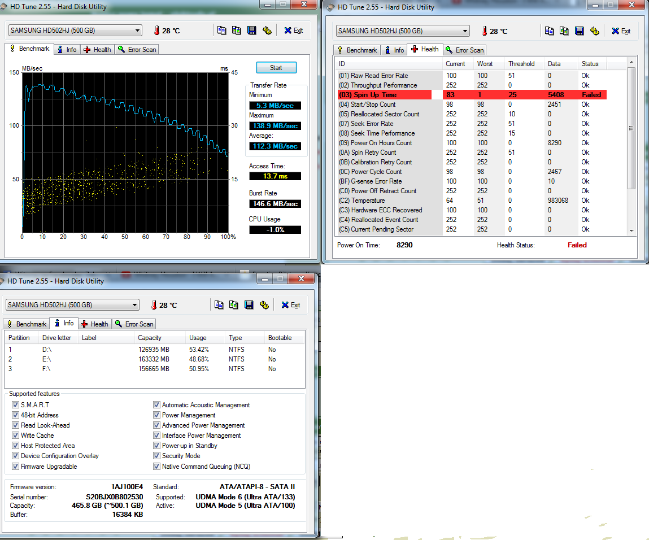Click the Power On Hours Count row
This screenshot has height=540, width=649.
tap(472, 143)
